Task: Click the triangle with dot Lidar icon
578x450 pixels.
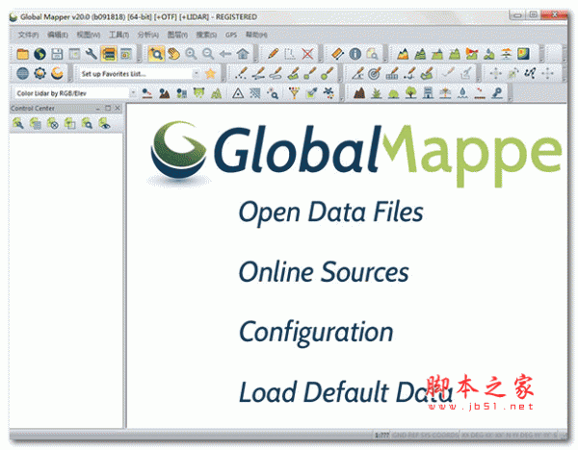Action: click(238, 93)
